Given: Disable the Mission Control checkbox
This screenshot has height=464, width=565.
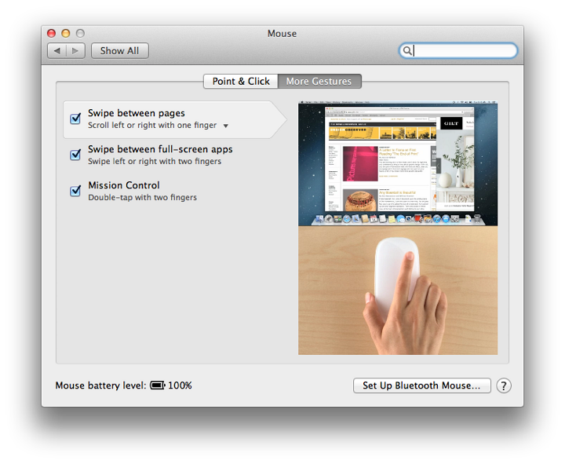Looking at the screenshot, I should click(75, 190).
